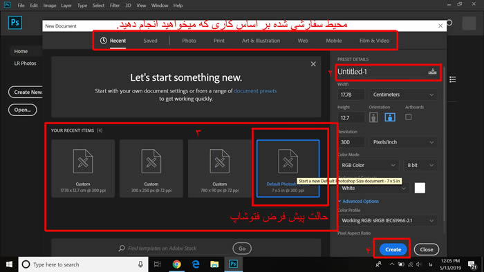
Task: Select portrait orientation icon
Action: pos(373,117)
